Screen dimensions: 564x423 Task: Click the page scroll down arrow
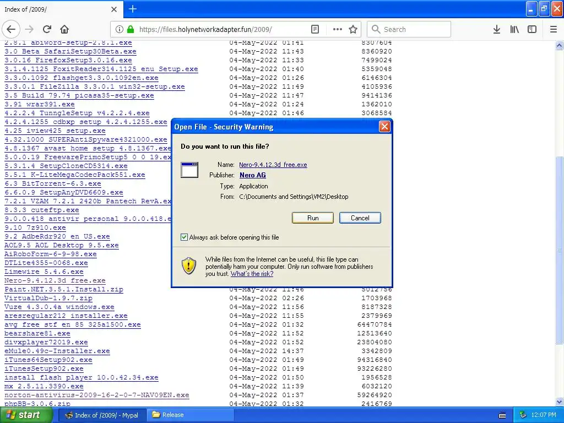(x=560, y=402)
